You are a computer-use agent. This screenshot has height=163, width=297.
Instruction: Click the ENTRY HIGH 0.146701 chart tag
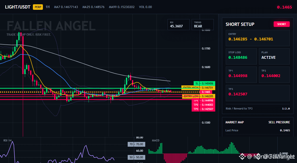coord(198,88)
